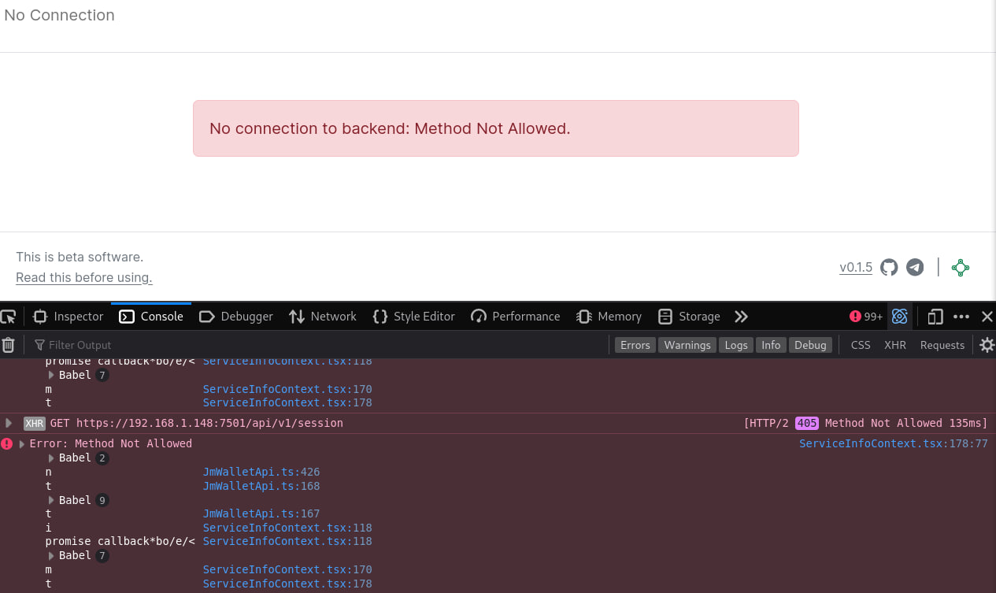
Task: Open the Debugger tab
Action: (x=235, y=316)
